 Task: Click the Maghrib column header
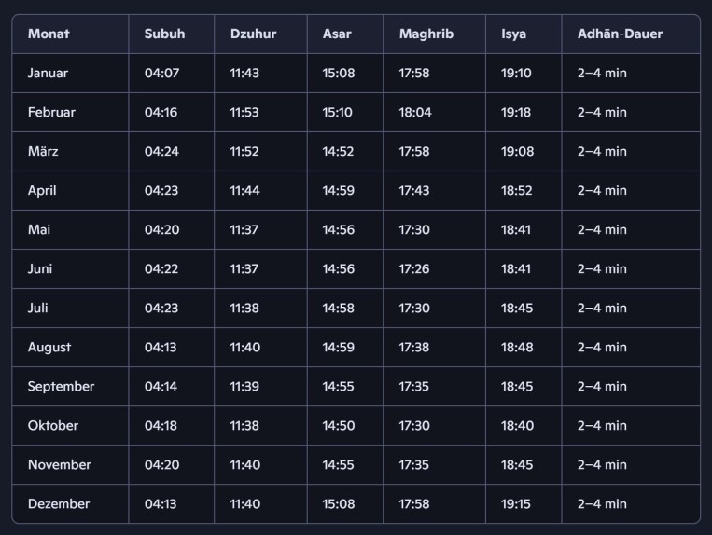tap(426, 34)
